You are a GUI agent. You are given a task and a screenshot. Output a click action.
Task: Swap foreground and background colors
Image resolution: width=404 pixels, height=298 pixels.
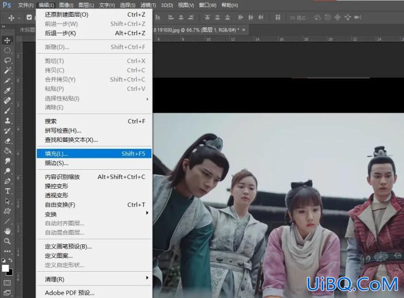10,260
